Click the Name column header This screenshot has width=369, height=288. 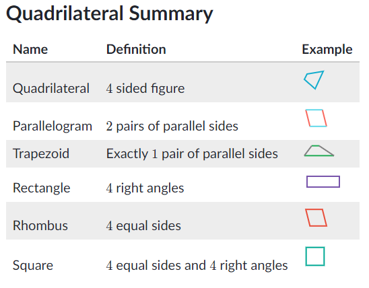[30, 49]
